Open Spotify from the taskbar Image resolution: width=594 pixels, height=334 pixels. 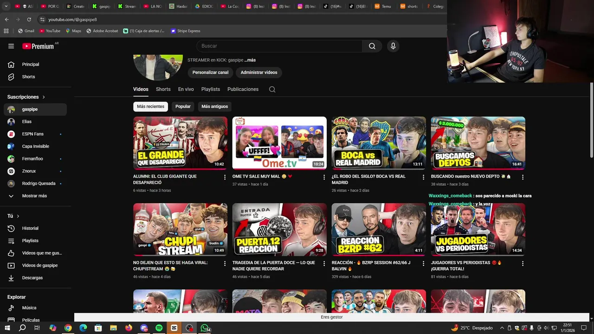coord(159,328)
